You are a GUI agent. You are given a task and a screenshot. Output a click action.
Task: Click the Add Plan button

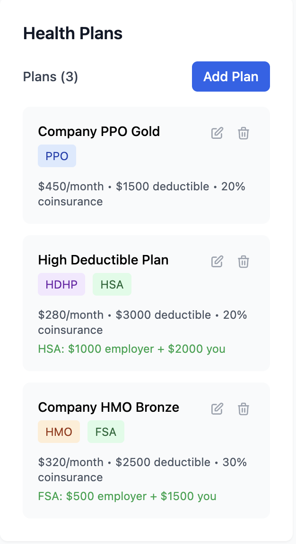coord(231,76)
